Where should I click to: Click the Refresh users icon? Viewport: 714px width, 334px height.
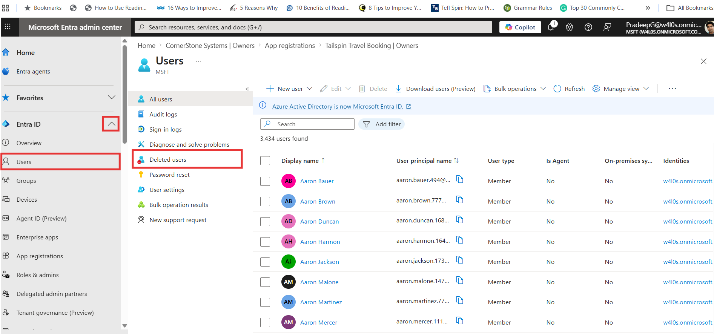click(x=557, y=89)
